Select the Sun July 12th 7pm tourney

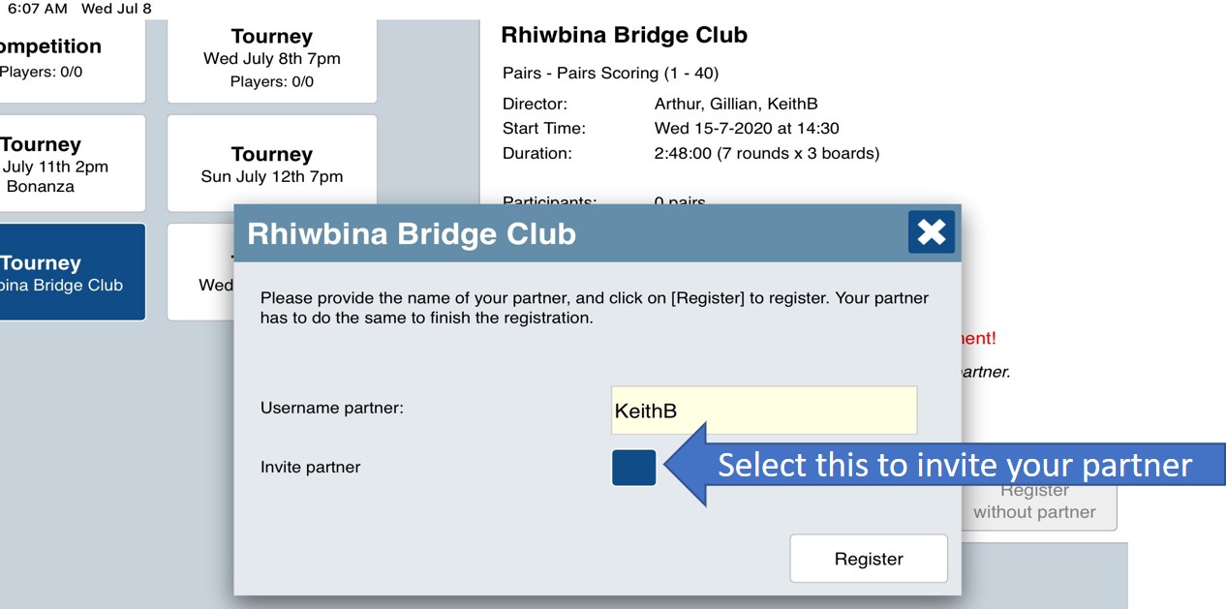point(271,164)
